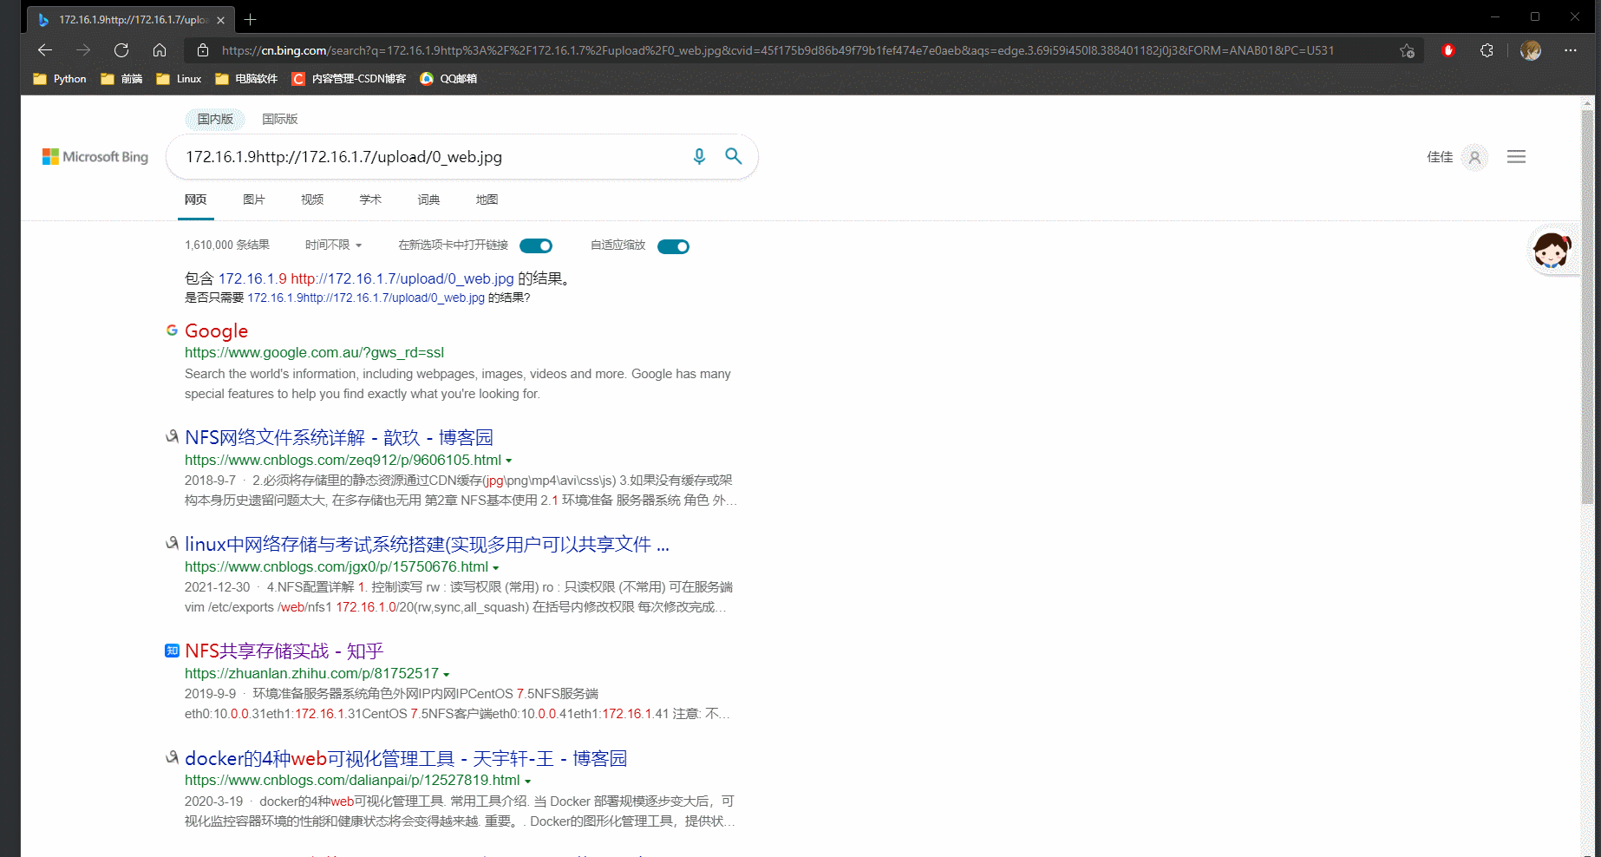Switch to the 网页 tab
Viewport: 1601px width, 857px height.
[196, 200]
